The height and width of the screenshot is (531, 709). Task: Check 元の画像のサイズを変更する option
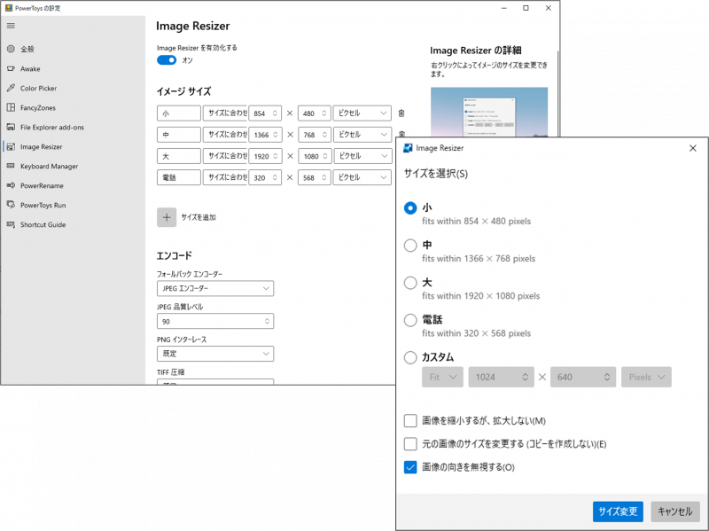pyautogui.click(x=410, y=444)
